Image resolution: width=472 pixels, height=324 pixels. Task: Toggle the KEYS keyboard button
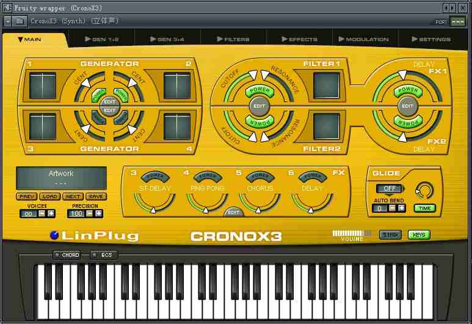tap(419, 235)
